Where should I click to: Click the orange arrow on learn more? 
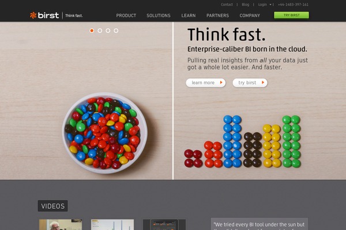click(221, 83)
